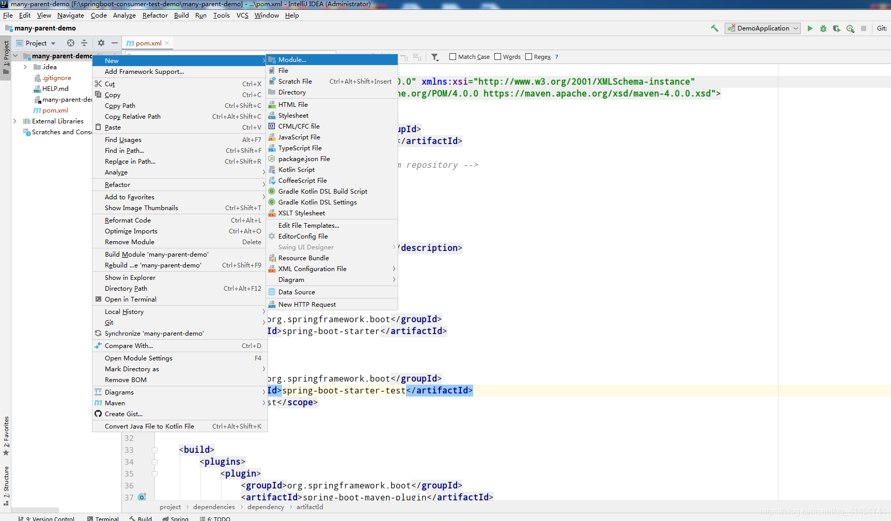The width and height of the screenshot is (891, 521).
Task: Open the Structure side panel tab
Action: pos(6,485)
